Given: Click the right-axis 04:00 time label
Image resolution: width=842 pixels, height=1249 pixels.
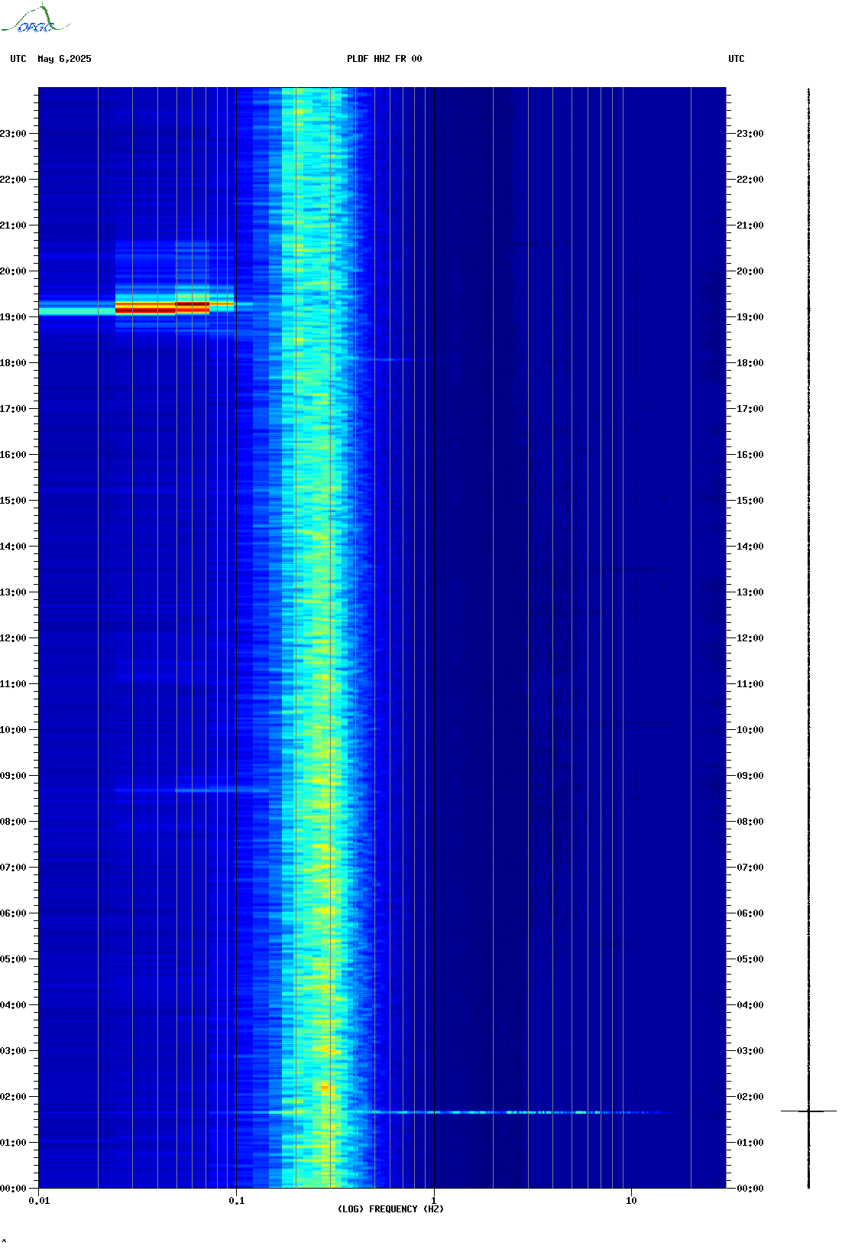Looking at the screenshot, I should 750,1005.
